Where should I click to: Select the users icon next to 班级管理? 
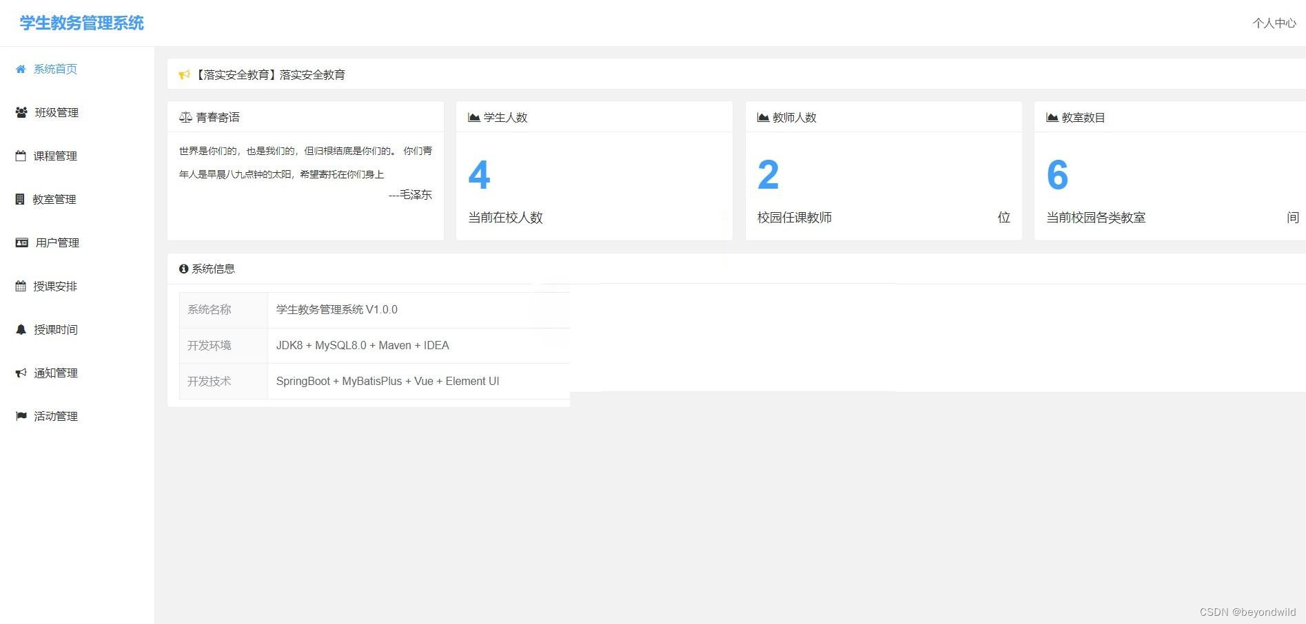coord(20,112)
